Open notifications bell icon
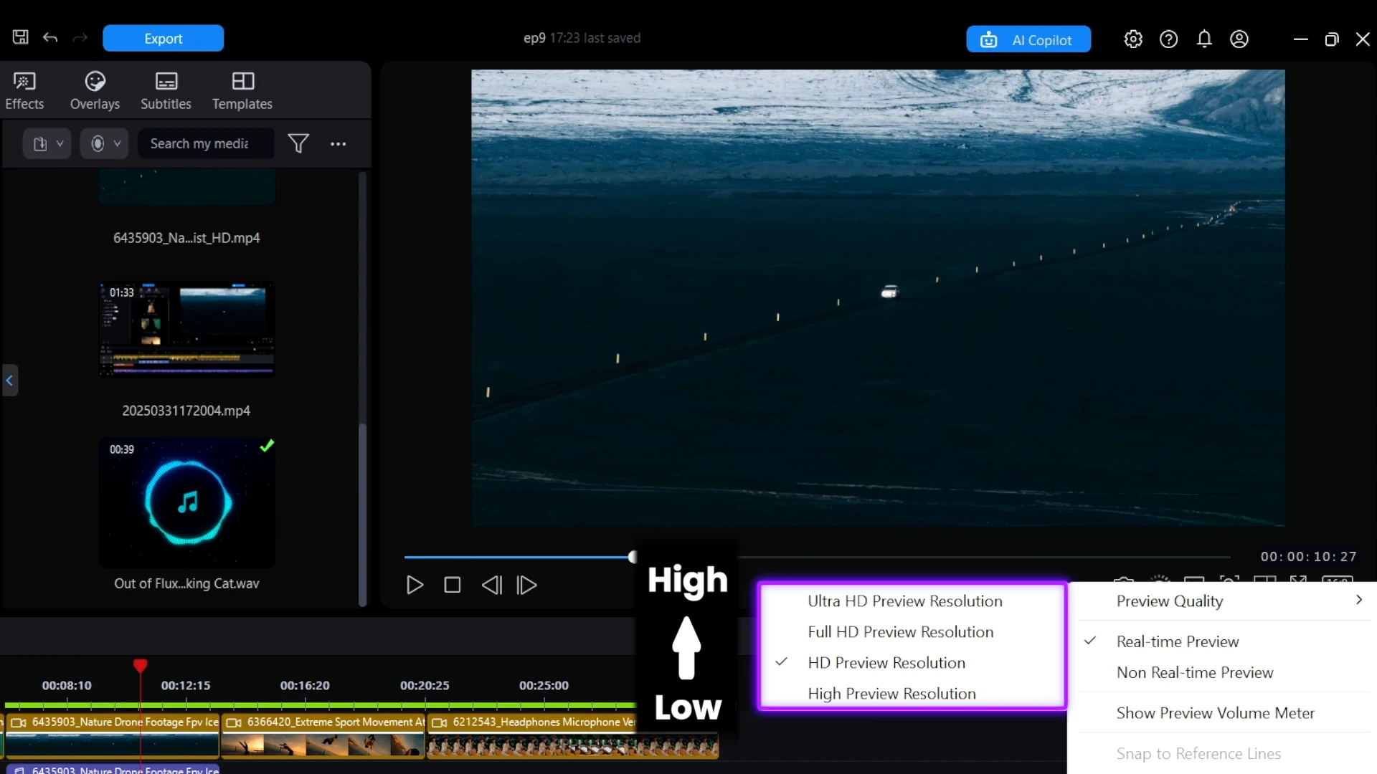 tap(1204, 39)
